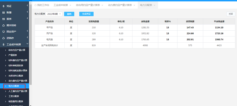Click the monitor icon beside 固定资产

pyautogui.click(x=3, y=32)
